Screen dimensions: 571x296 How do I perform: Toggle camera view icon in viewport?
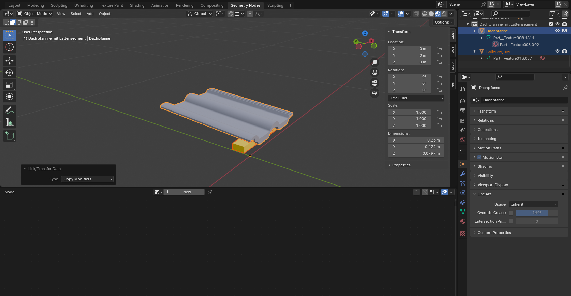click(x=375, y=83)
